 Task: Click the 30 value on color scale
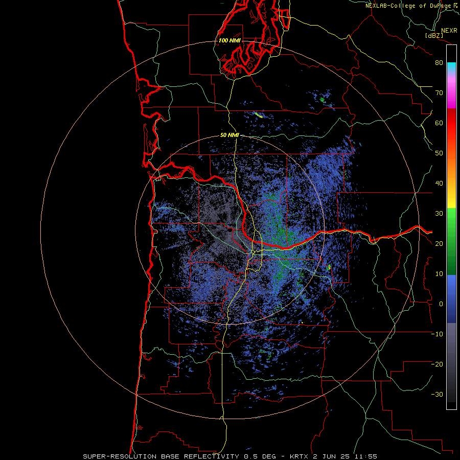(x=439, y=214)
